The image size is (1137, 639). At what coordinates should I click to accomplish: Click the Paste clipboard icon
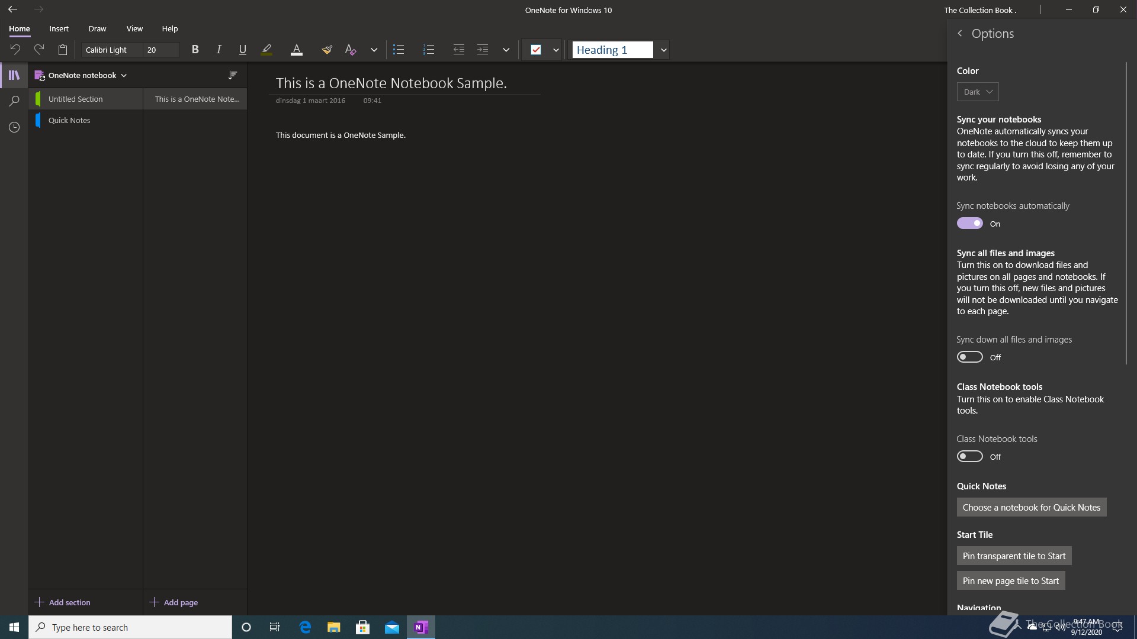pyautogui.click(x=63, y=50)
